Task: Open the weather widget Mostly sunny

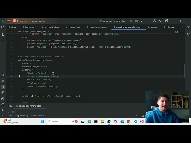Action: point(11,122)
